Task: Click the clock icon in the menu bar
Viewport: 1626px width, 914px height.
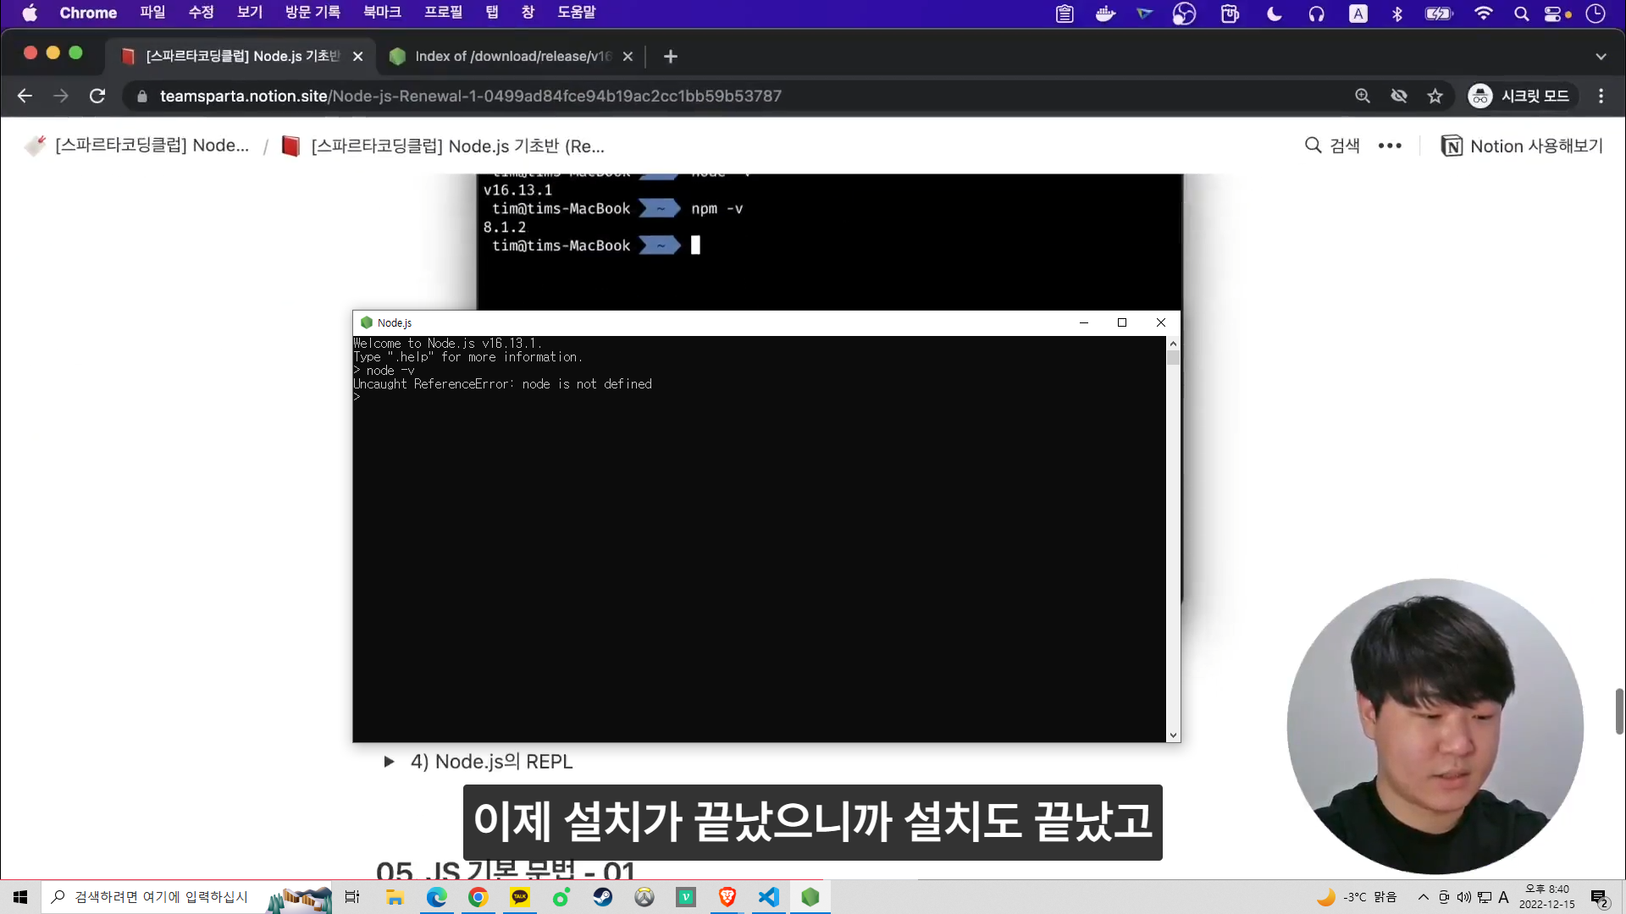Action: 1596,14
